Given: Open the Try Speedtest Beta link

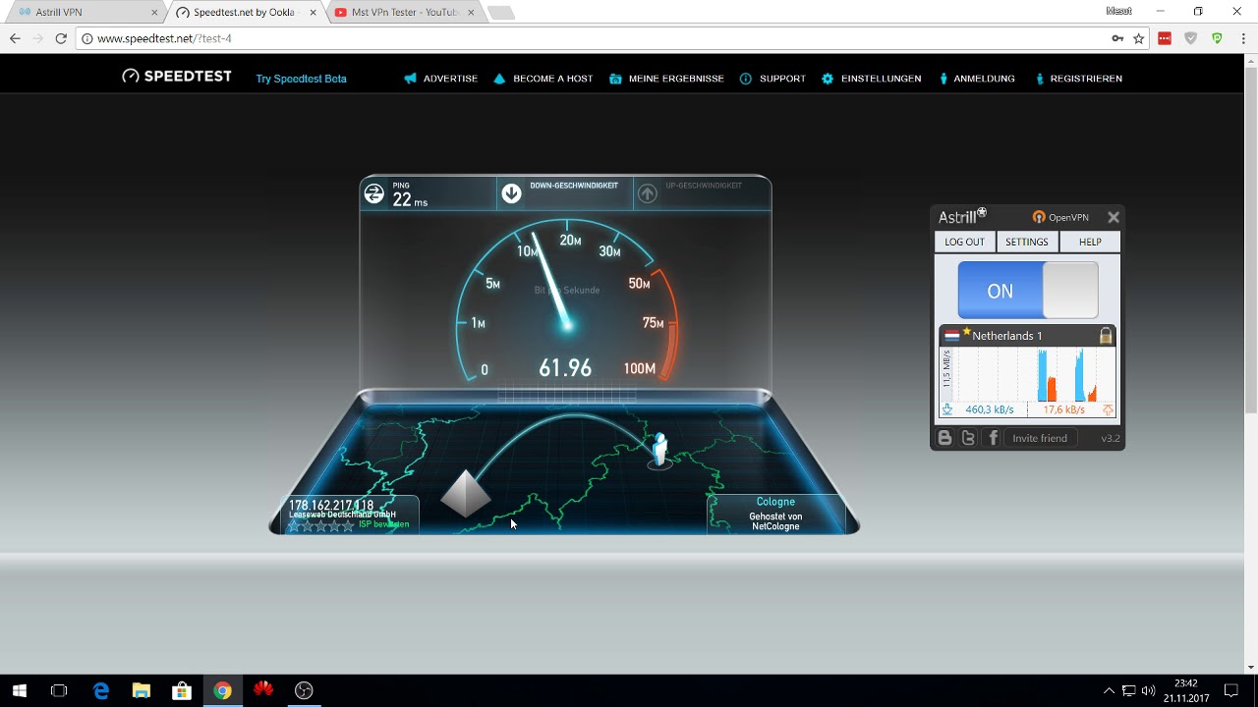Looking at the screenshot, I should 301,79.
